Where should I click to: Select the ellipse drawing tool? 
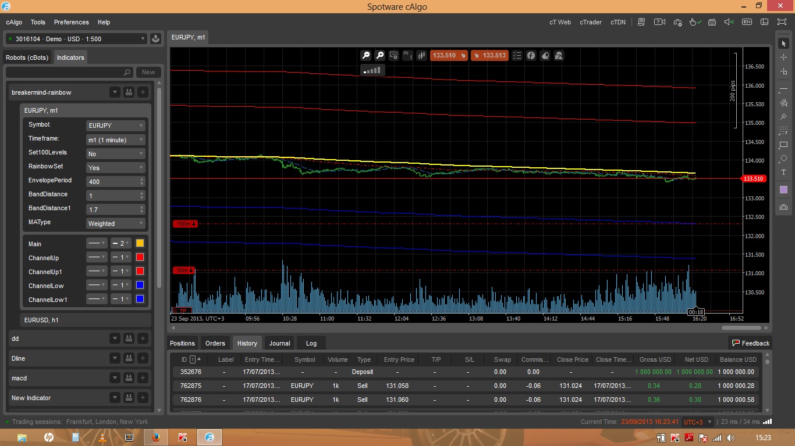783,159
